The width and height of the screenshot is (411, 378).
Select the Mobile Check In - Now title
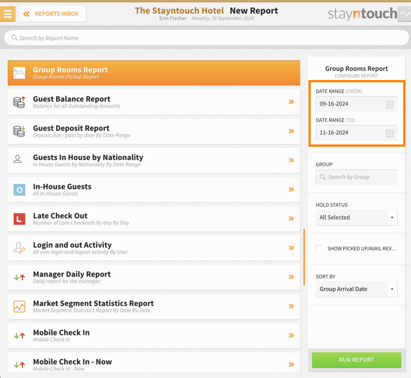pos(72,362)
